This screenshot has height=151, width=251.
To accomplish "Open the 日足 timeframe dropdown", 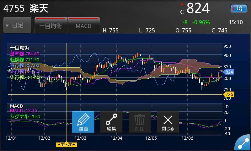I will pyautogui.click(x=18, y=25).
